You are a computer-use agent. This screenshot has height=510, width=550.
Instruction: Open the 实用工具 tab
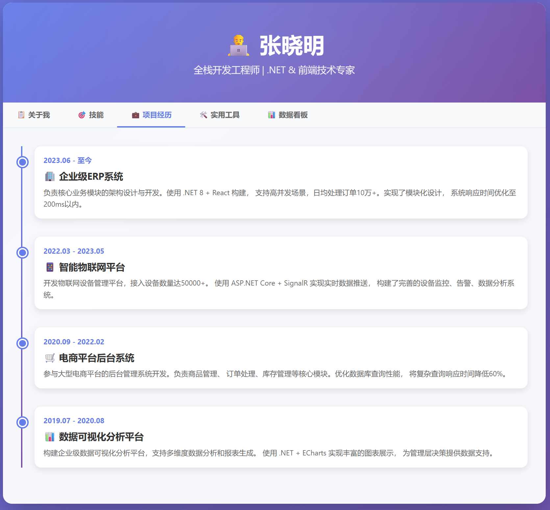pos(219,115)
